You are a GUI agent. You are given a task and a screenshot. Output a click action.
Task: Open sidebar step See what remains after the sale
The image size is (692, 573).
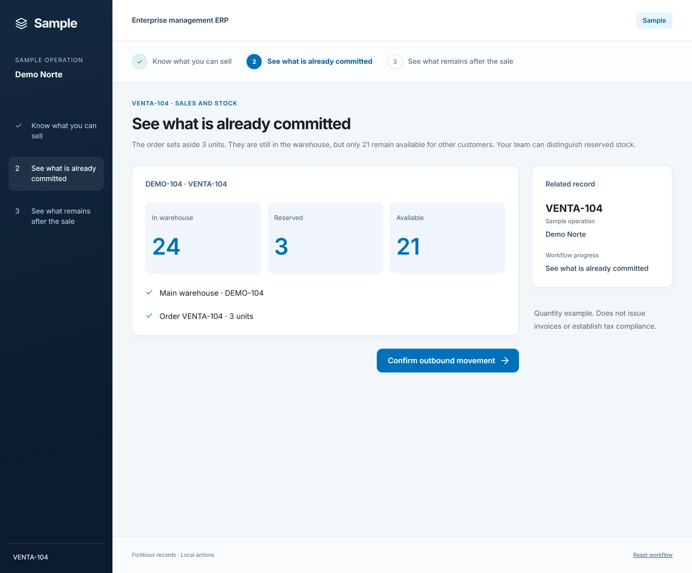click(56, 216)
